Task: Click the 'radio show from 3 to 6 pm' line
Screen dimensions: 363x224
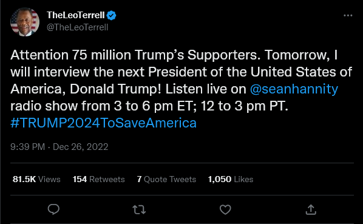Action: pyautogui.click(x=149, y=106)
